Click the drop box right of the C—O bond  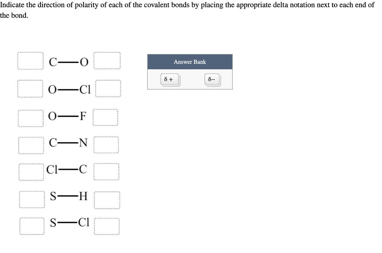[107, 61]
